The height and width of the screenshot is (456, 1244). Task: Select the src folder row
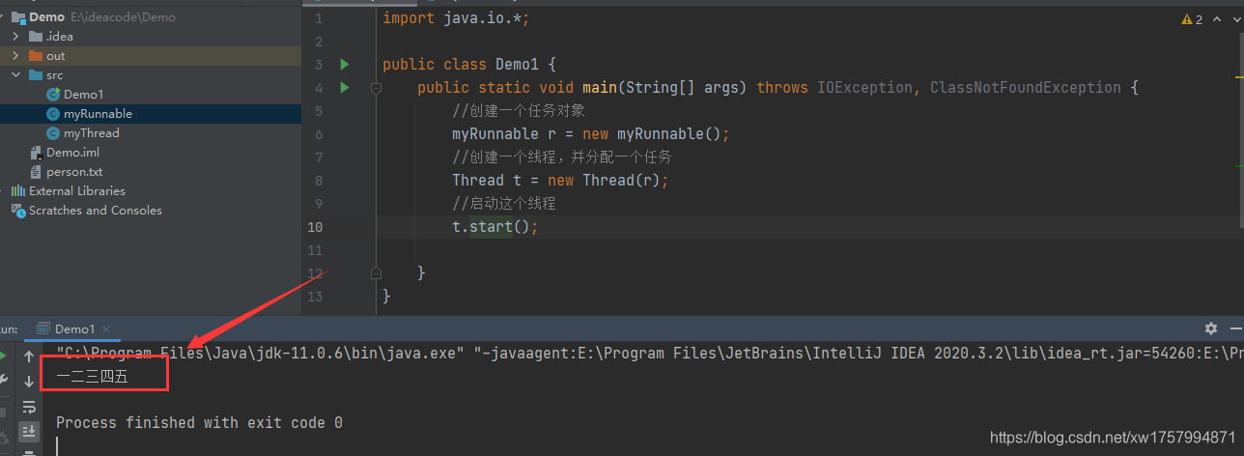click(x=151, y=75)
